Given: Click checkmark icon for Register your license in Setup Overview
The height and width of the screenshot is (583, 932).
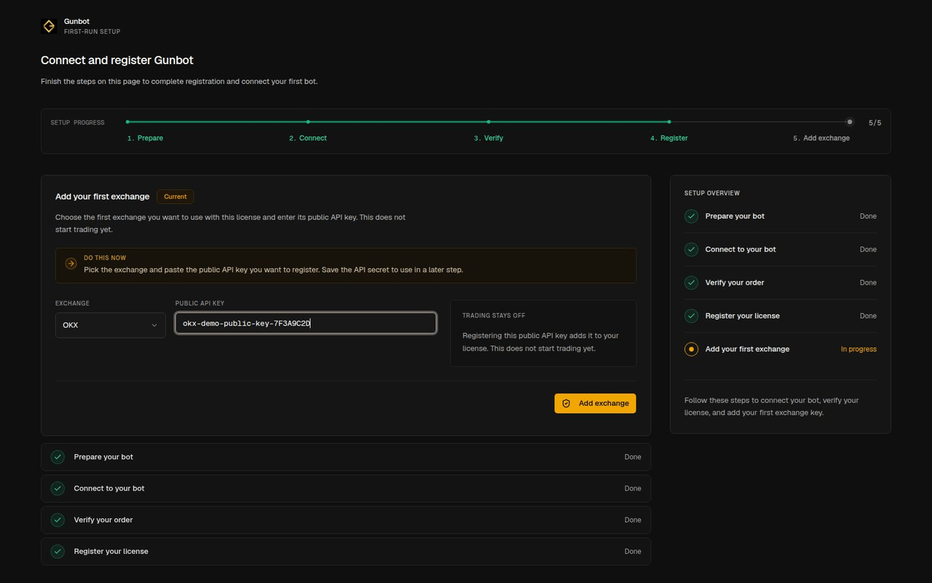Looking at the screenshot, I should pos(692,316).
